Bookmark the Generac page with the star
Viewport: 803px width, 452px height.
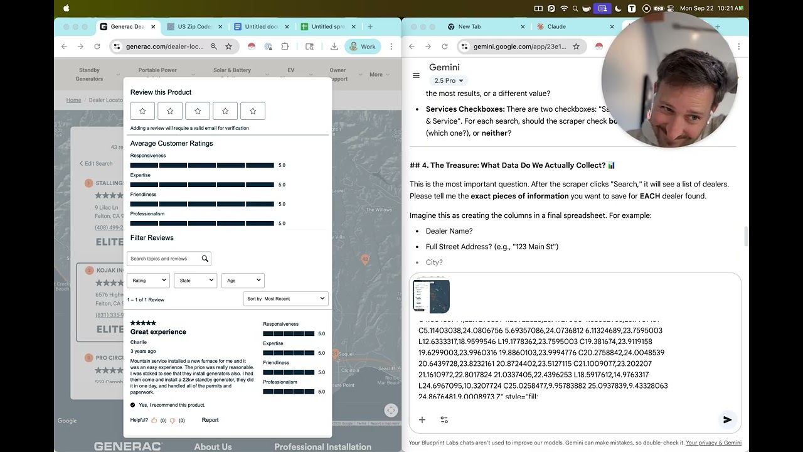tap(229, 46)
